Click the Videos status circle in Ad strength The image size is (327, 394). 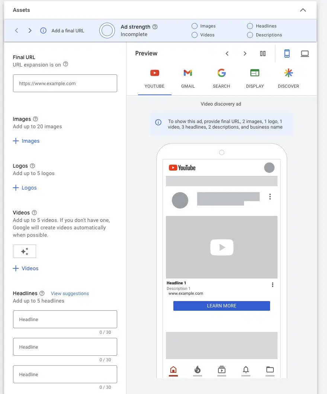point(194,35)
